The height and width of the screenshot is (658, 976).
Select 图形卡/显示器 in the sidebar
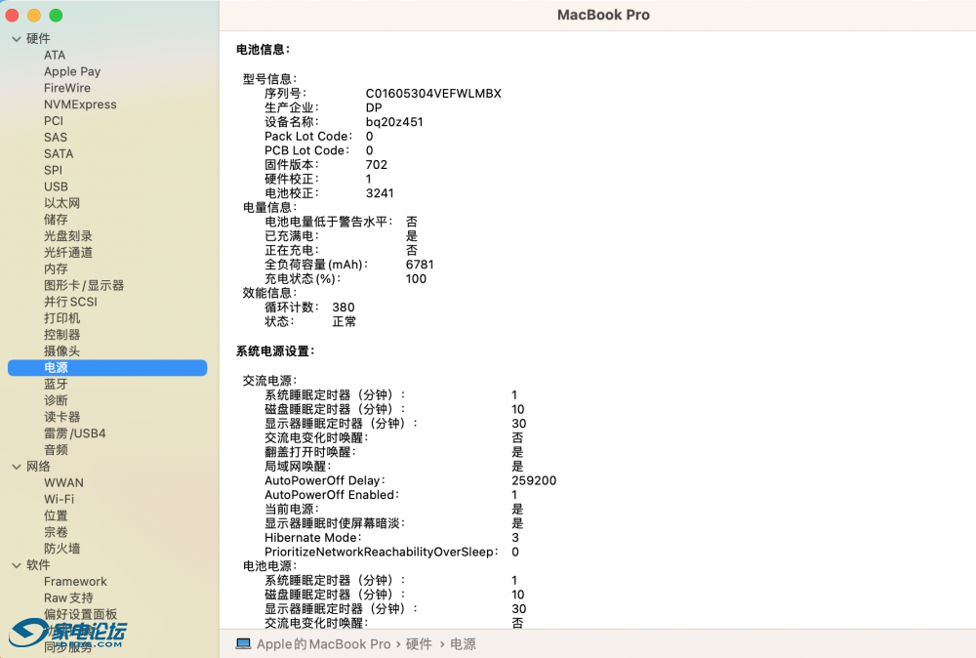84,285
